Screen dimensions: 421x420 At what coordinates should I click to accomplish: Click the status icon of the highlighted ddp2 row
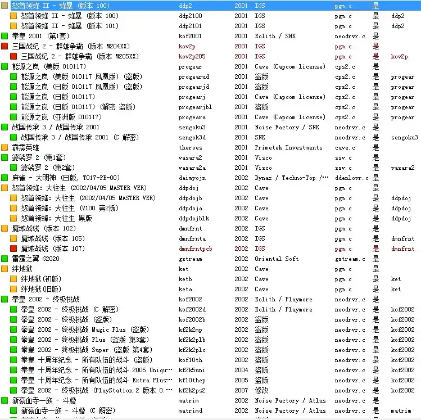4,6
